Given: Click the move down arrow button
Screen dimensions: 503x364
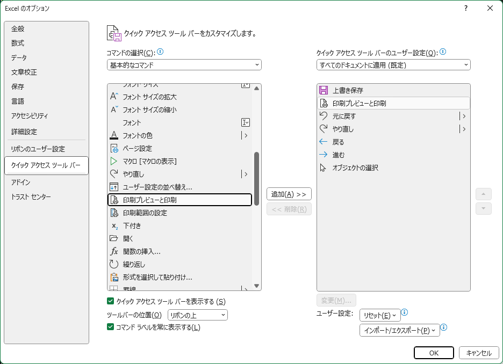Looking at the screenshot, I should (x=484, y=209).
